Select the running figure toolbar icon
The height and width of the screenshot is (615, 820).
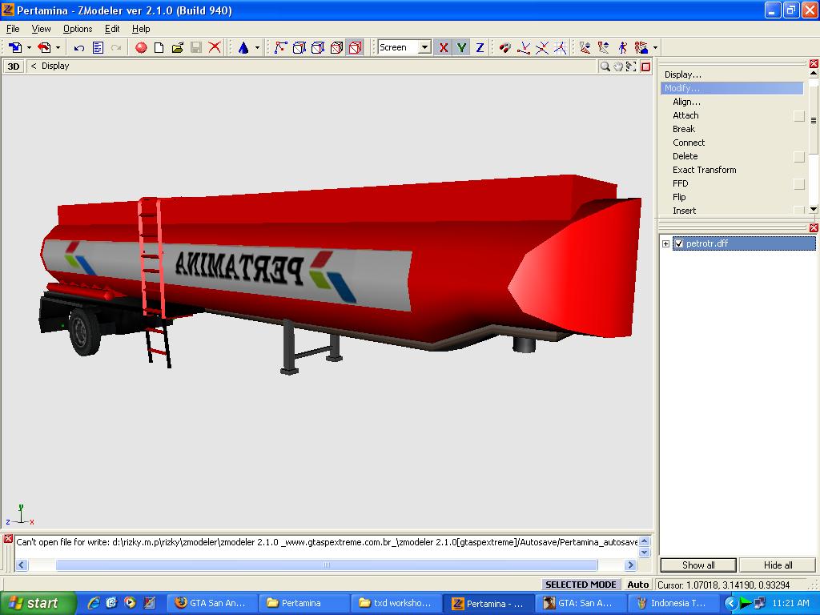622,48
